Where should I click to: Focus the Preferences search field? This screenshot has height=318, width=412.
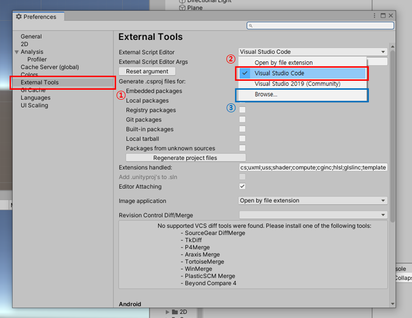click(x=320, y=25)
